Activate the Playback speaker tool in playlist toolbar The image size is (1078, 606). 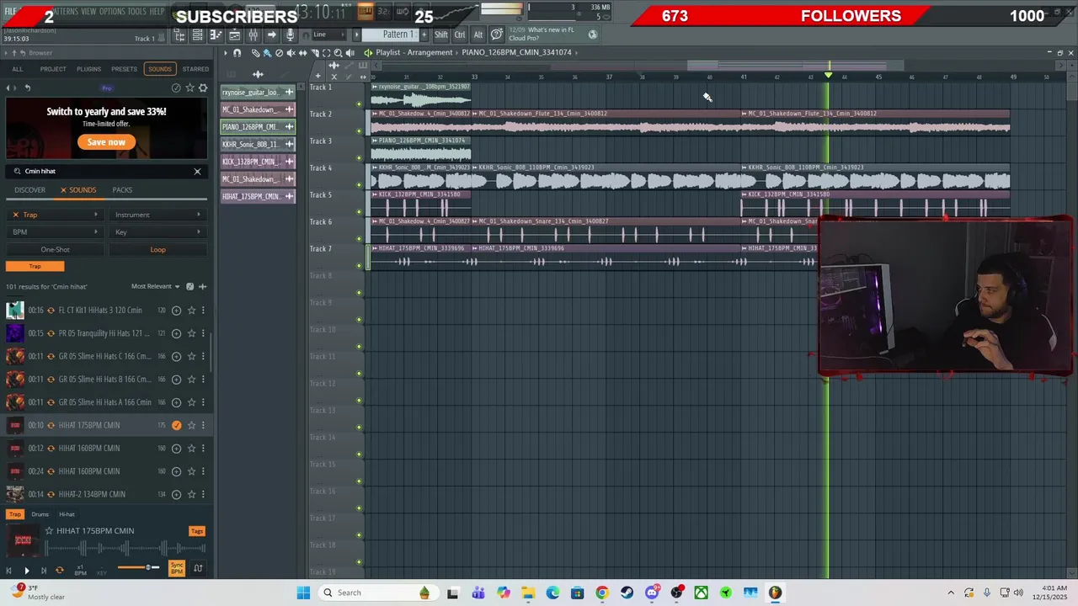[350, 53]
